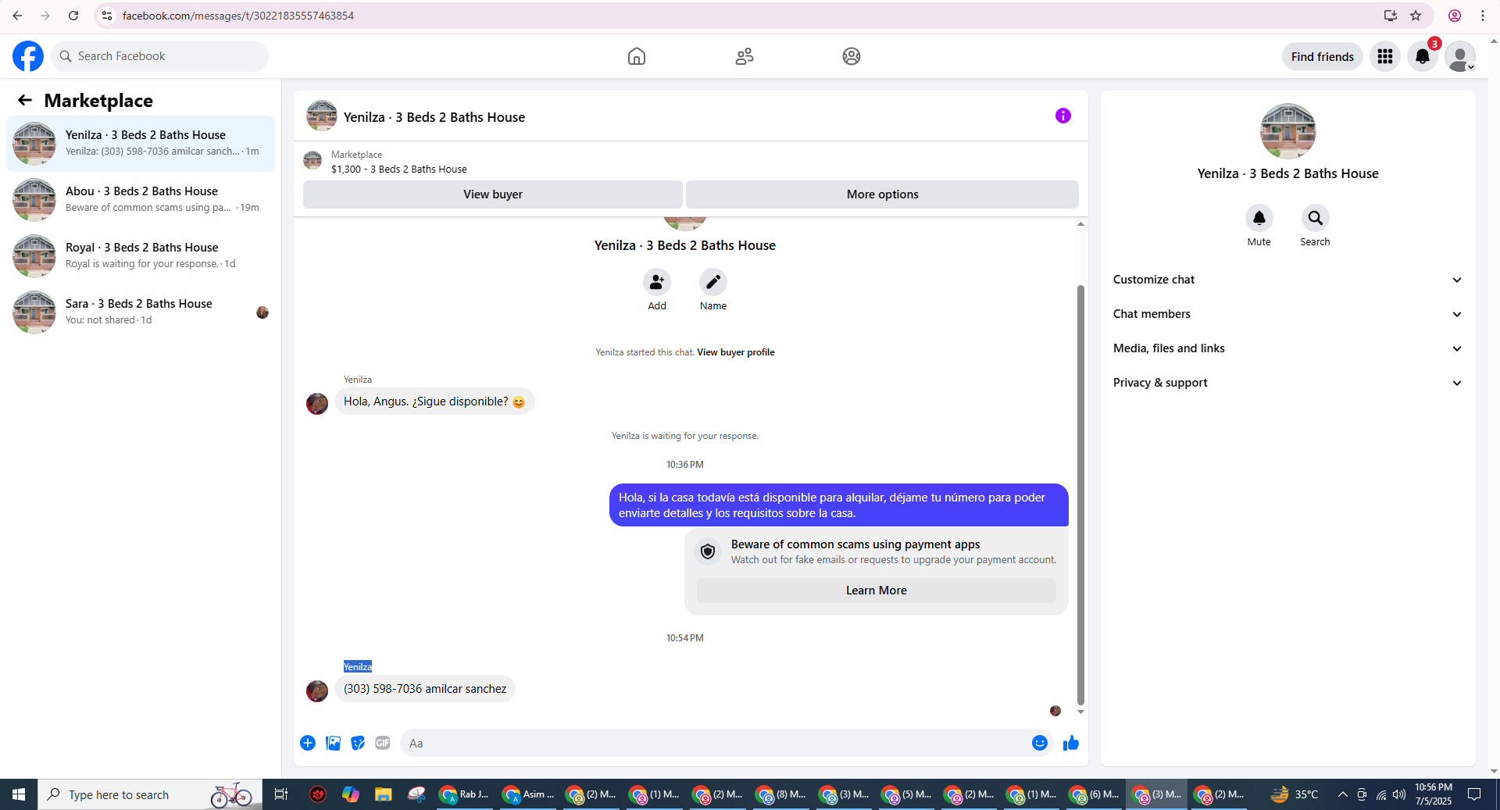Open the Windows notification center icon
Viewport: 1500px width, 810px height.
point(1474,794)
